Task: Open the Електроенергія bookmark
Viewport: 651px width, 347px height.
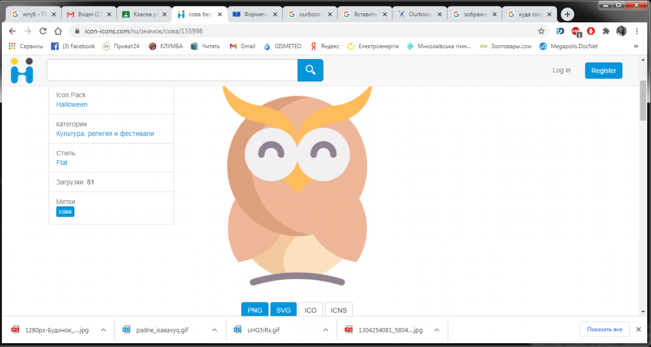Action: 373,46
